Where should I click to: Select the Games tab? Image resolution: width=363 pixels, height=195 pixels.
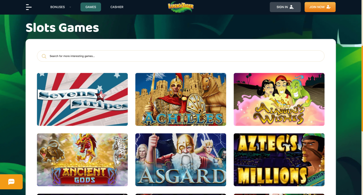click(x=91, y=7)
